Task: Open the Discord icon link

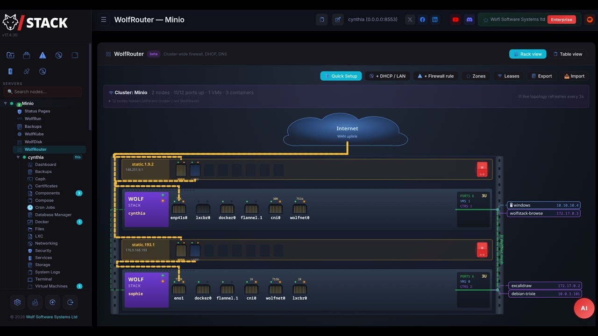Action: click(x=470, y=20)
